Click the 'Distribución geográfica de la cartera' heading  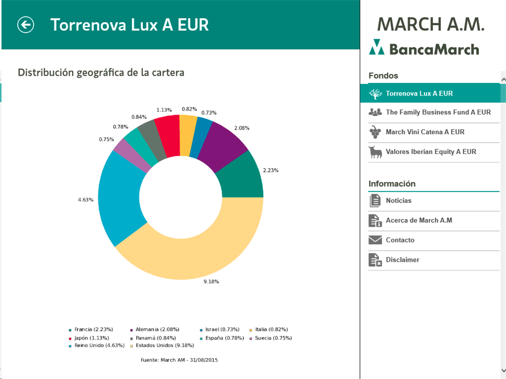tap(101, 73)
